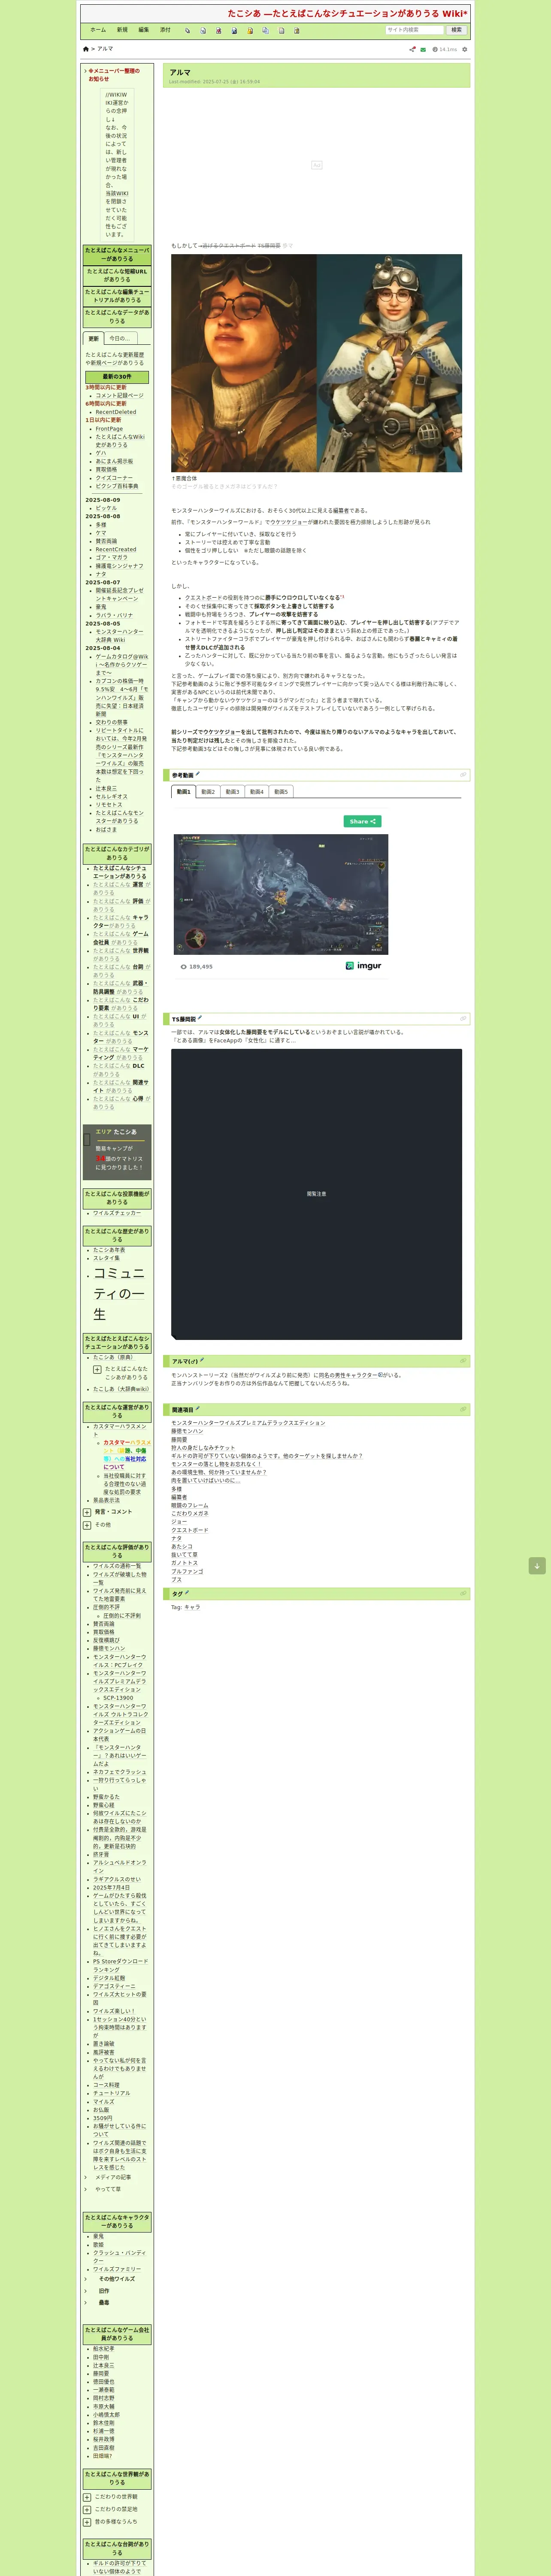
Task: Click the home icon in the breadcrumb
Action: pyautogui.click(x=86, y=49)
